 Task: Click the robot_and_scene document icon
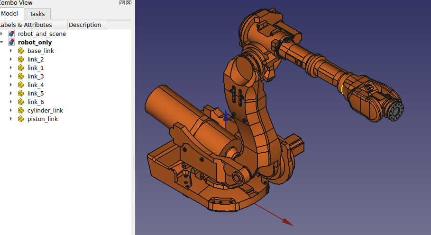[x=11, y=34]
